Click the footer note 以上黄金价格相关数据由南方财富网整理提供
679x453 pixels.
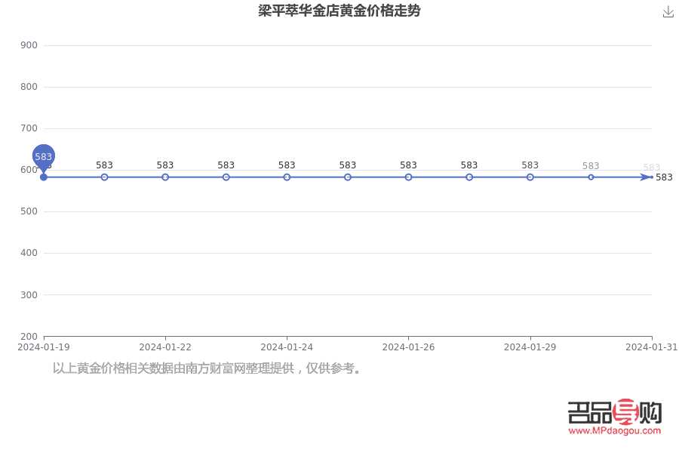[x=174, y=368]
